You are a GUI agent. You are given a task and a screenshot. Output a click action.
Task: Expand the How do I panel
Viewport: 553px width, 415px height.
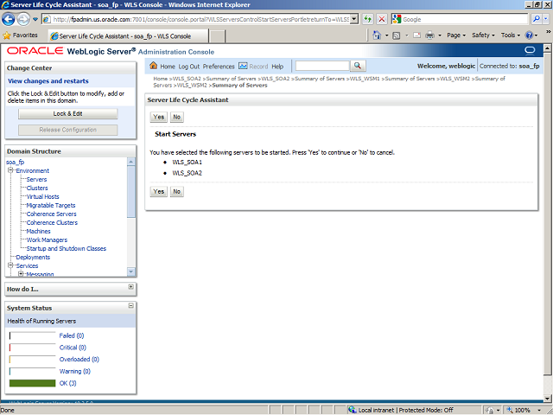[130, 287]
